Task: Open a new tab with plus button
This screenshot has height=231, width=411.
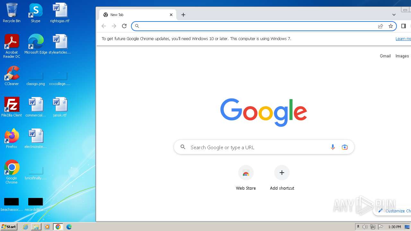Action: point(183,15)
